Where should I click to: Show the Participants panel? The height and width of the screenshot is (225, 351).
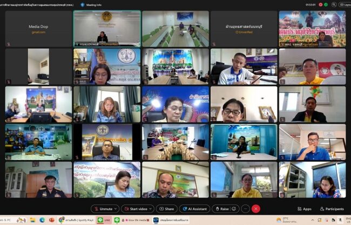[x=332, y=209]
